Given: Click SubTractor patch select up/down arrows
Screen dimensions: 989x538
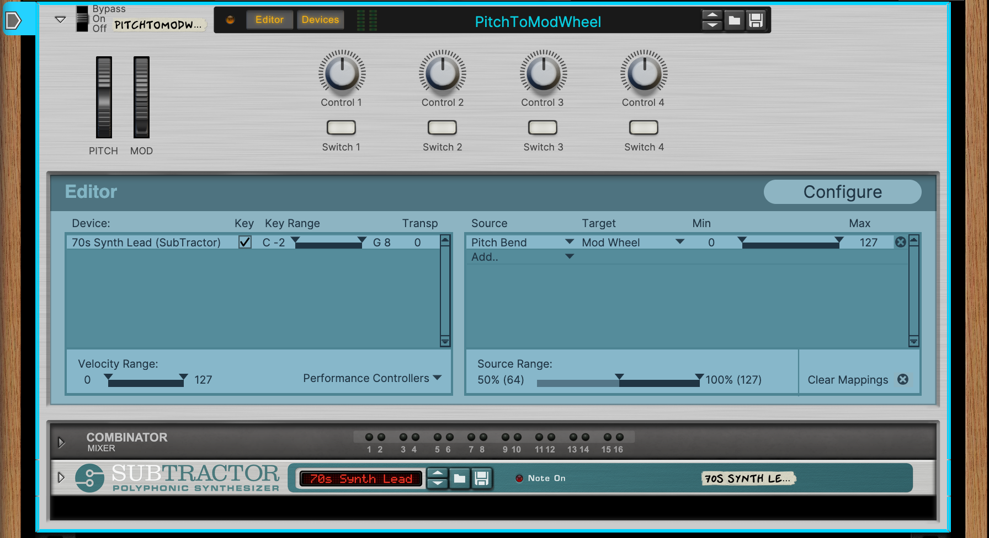Looking at the screenshot, I should (437, 478).
